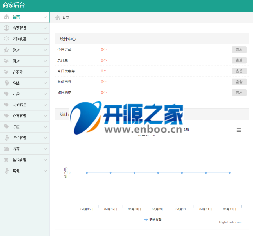
Task: Click the 04月09日 data point
Action: [x=158, y=173]
